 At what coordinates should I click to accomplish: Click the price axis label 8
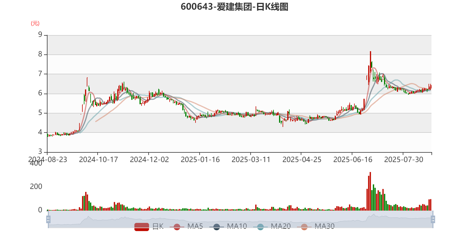point(40,54)
